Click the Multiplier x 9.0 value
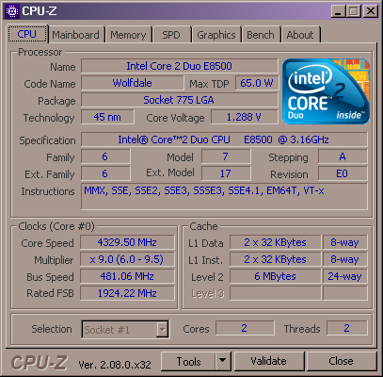Screen dimensions: 383x377 pyautogui.click(x=127, y=259)
